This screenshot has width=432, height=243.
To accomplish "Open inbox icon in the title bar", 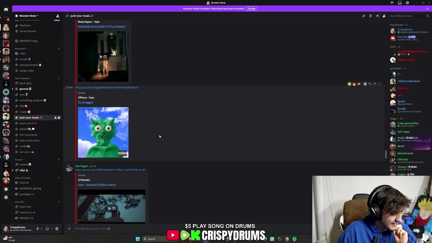I will pos(400,3).
